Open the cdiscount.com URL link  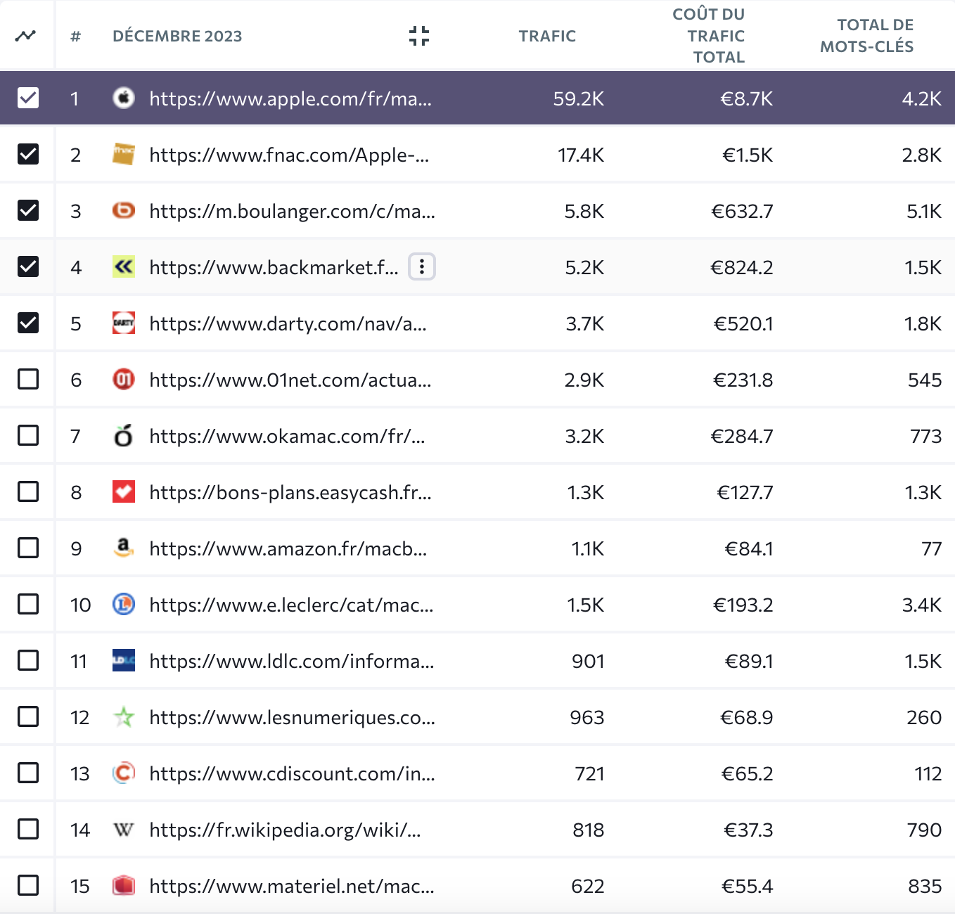pyautogui.click(x=292, y=773)
